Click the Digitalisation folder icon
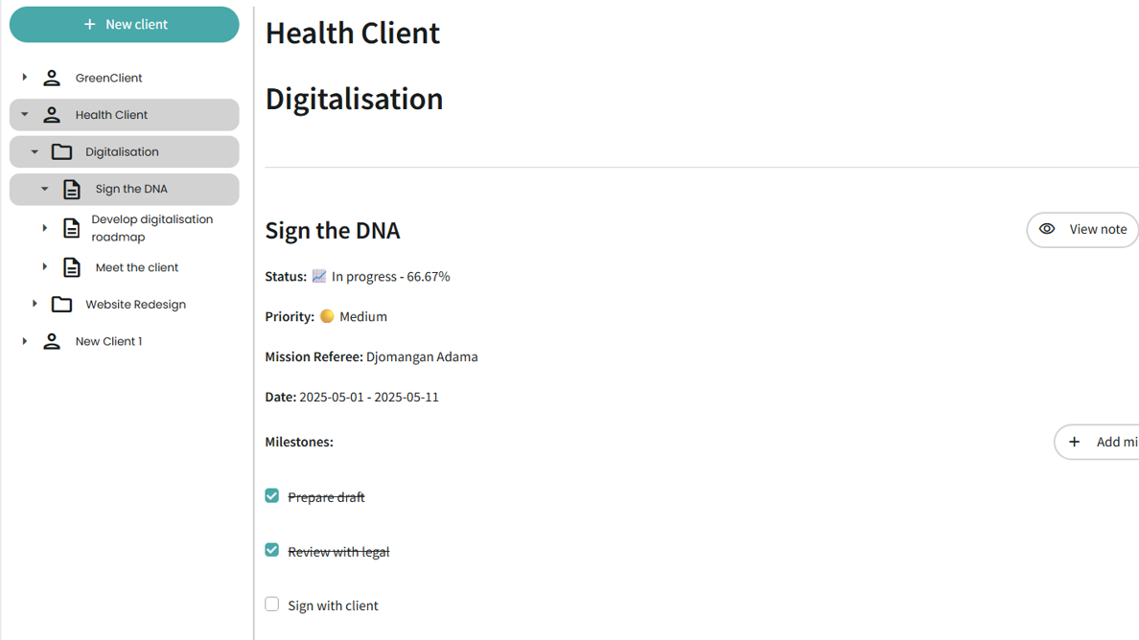The width and height of the screenshot is (1139, 640). pyautogui.click(x=62, y=151)
